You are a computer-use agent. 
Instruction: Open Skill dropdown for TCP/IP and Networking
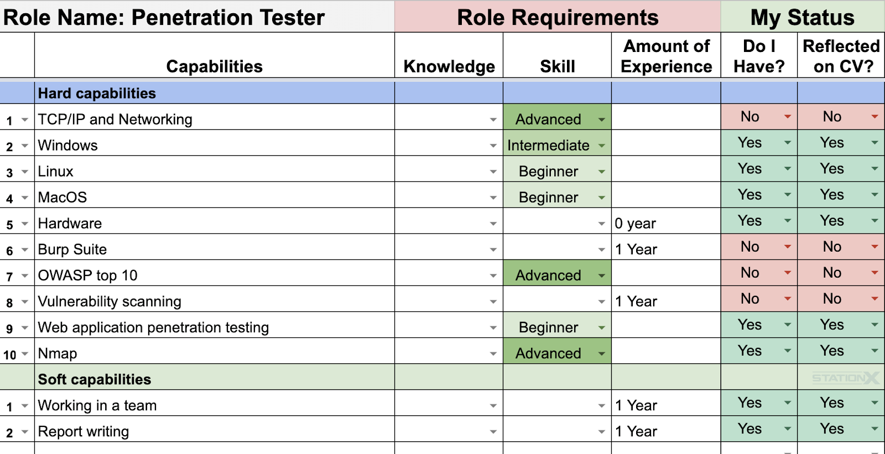coord(601,119)
